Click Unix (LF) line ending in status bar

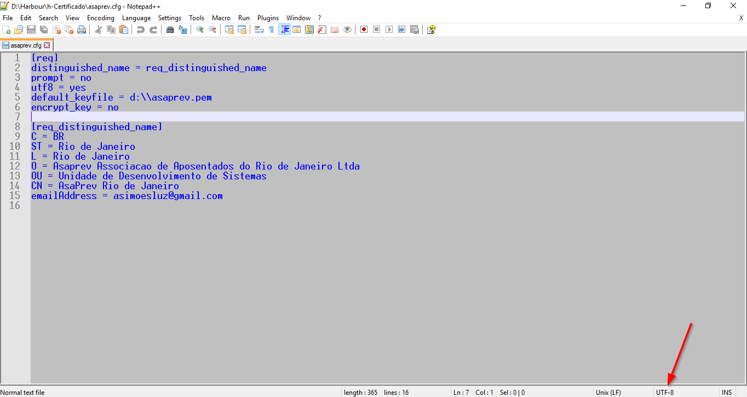click(x=608, y=392)
